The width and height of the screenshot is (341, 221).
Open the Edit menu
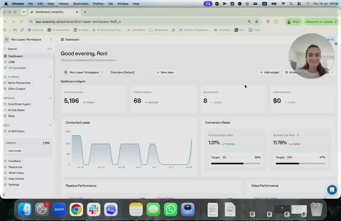coord(40,4)
